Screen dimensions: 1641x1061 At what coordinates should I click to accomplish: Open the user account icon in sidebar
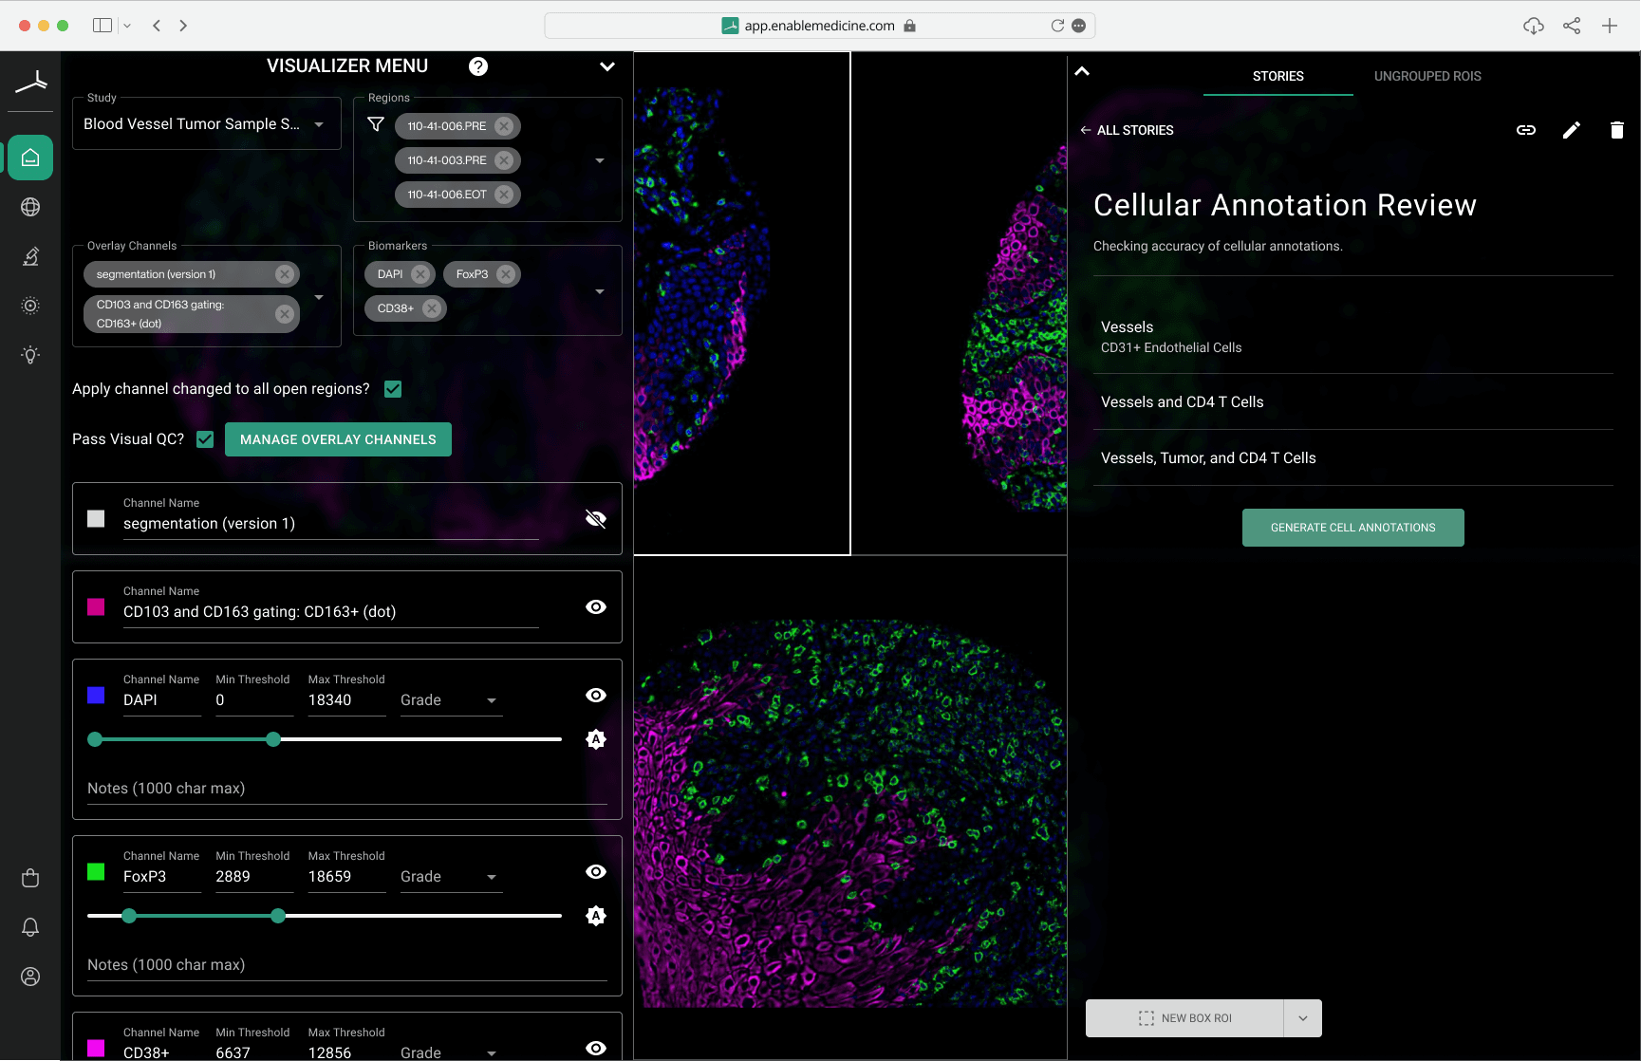coord(30,977)
